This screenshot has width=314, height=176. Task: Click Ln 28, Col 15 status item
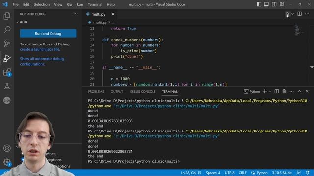pos(191,173)
